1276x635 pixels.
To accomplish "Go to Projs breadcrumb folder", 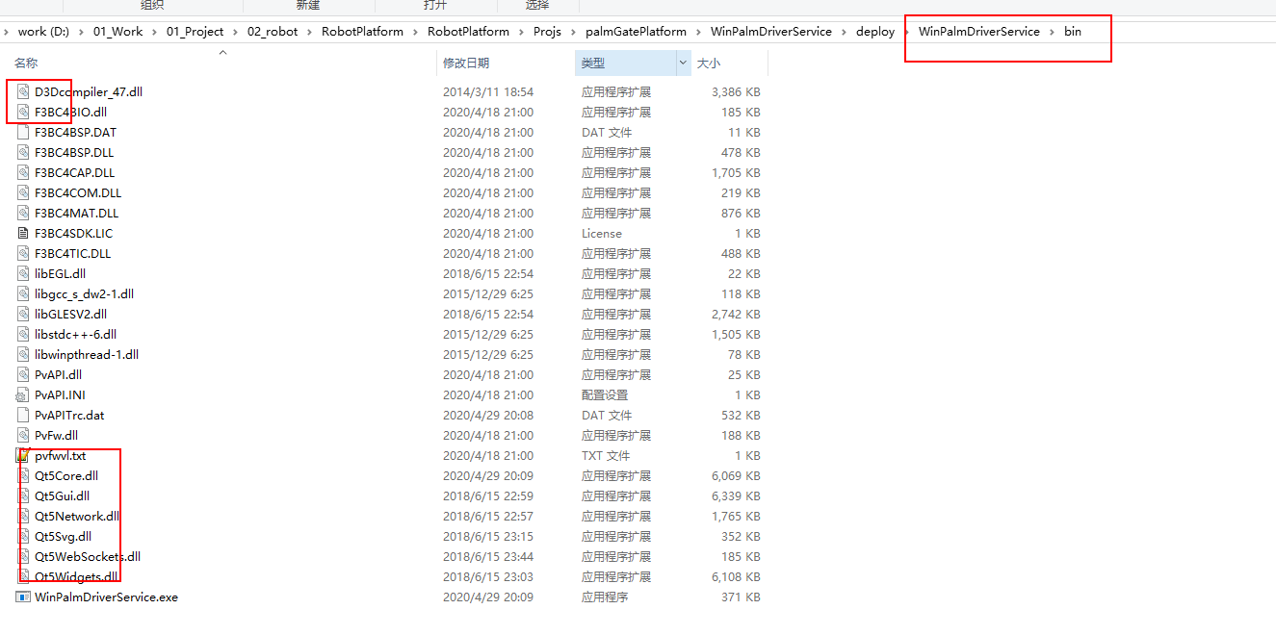I will coord(547,32).
